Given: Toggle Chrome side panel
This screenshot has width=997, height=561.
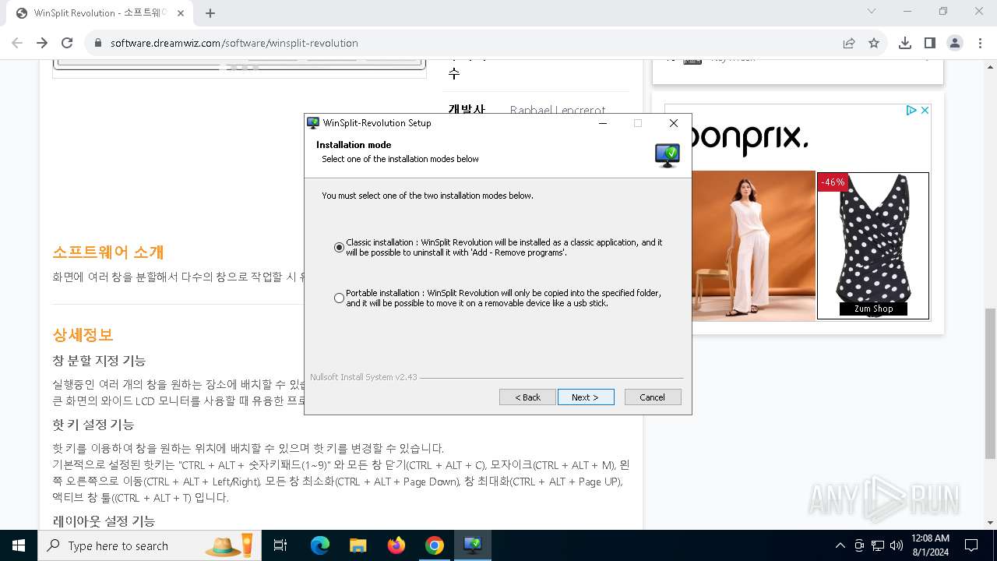Looking at the screenshot, I should pyautogui.click(x=930, y=43).
